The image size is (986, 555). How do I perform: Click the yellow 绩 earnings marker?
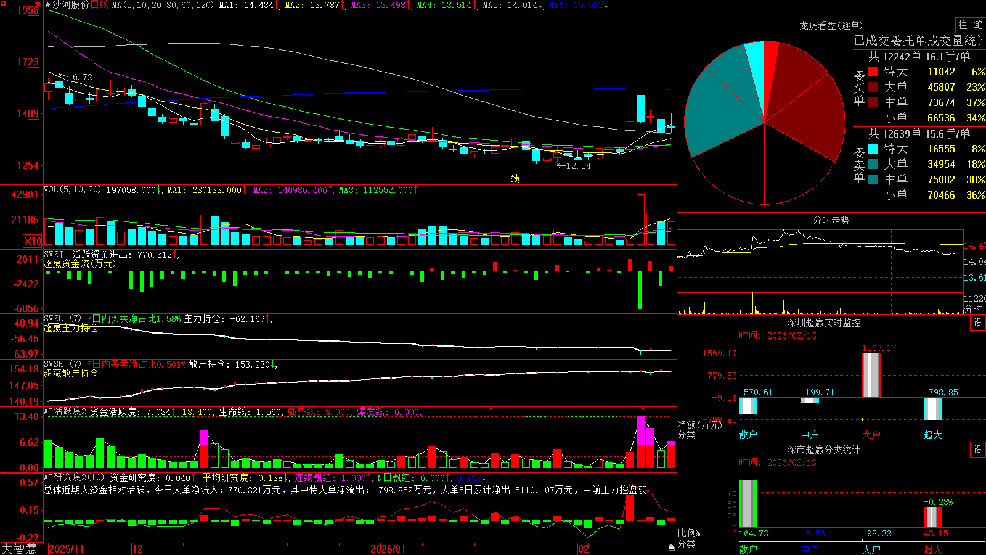515,178
